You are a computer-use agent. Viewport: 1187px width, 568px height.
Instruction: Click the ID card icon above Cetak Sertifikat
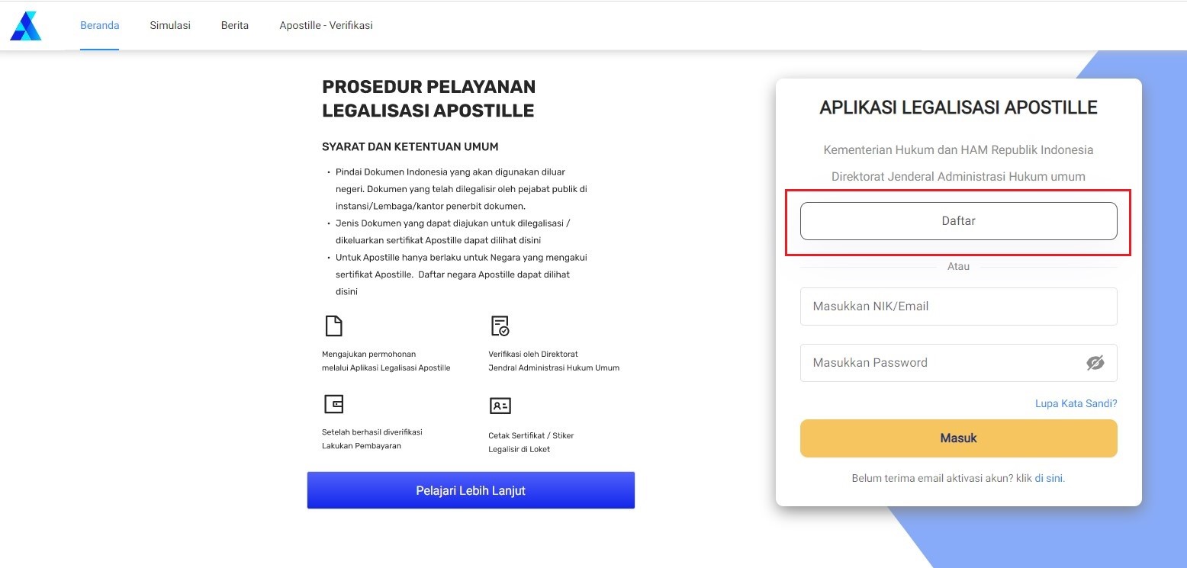click(x=500, y=406)
